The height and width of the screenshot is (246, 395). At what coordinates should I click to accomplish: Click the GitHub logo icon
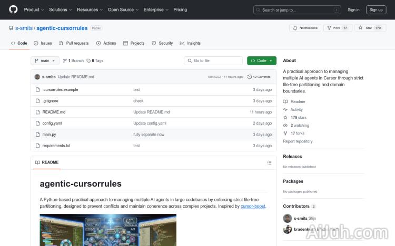(13, 9)
